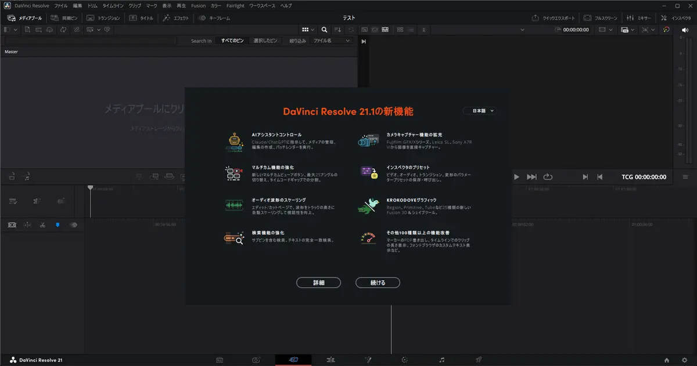
Task: Click the sync clips circular-arrows icon
Action: pyautogui.click(x=63, y=30)
